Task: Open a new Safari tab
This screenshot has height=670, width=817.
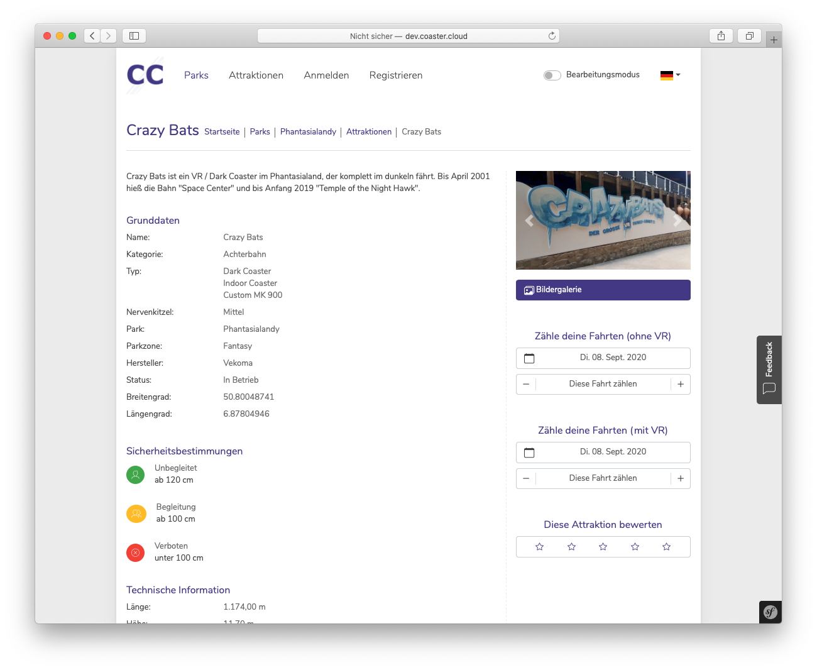Action: click(774, 40)
